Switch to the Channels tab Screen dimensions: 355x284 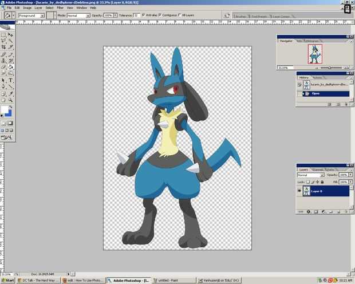point(317,169)
